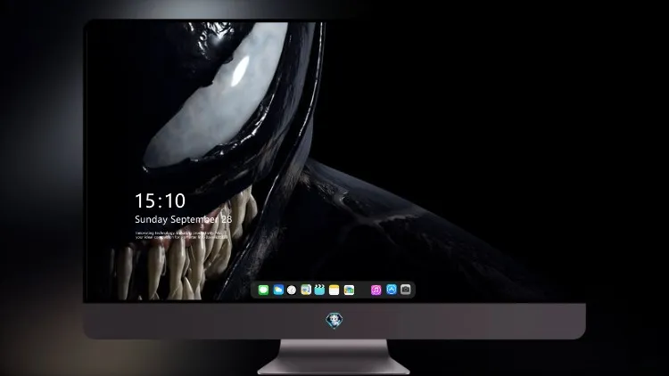Open the Weather app in the dock
This screenshot has height=376, width=669.
pyautogui.click(x=278, y=290)
